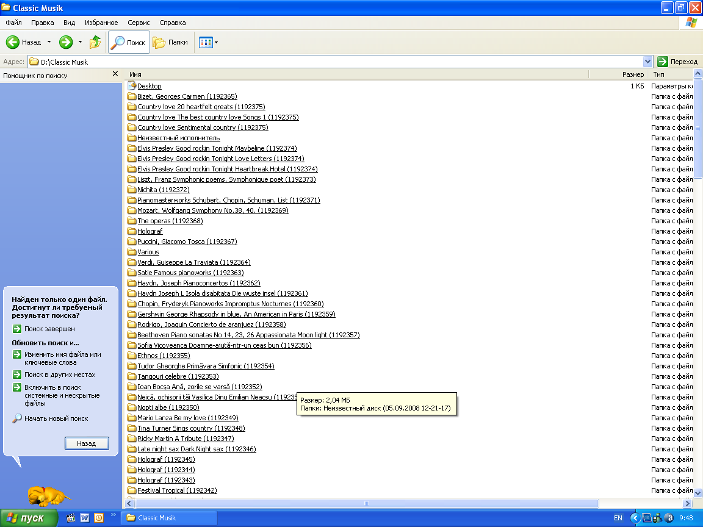Click 'Начать новый поиск' link

(x=56, y=418)
